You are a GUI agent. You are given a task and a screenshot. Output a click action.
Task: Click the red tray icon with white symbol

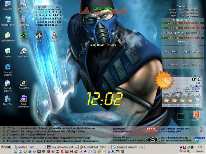point(184,147)
